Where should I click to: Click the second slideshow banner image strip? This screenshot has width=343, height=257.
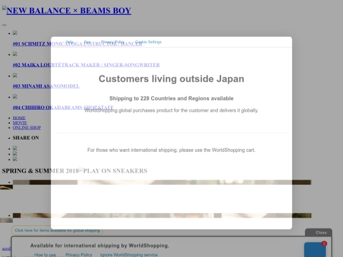(x=162, y=216)
